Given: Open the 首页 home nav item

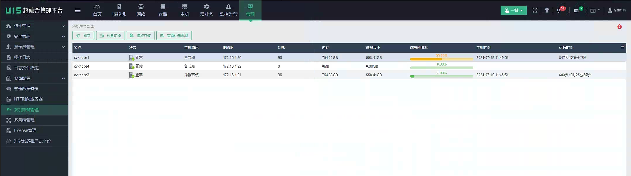Looking at the screenshot, I should tap(97, 10).
